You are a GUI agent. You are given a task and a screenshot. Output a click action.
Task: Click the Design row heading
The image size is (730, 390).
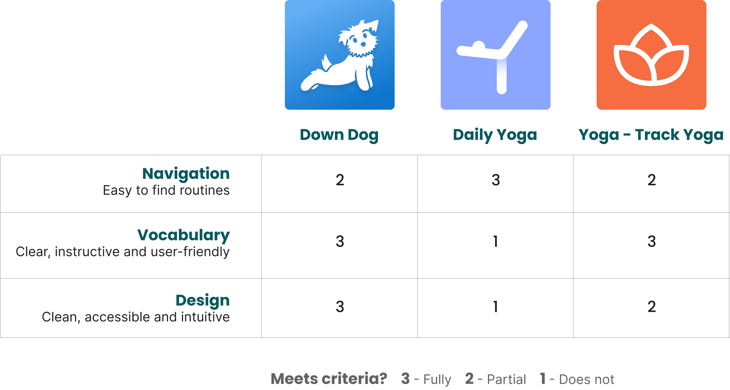coord(203,300)
